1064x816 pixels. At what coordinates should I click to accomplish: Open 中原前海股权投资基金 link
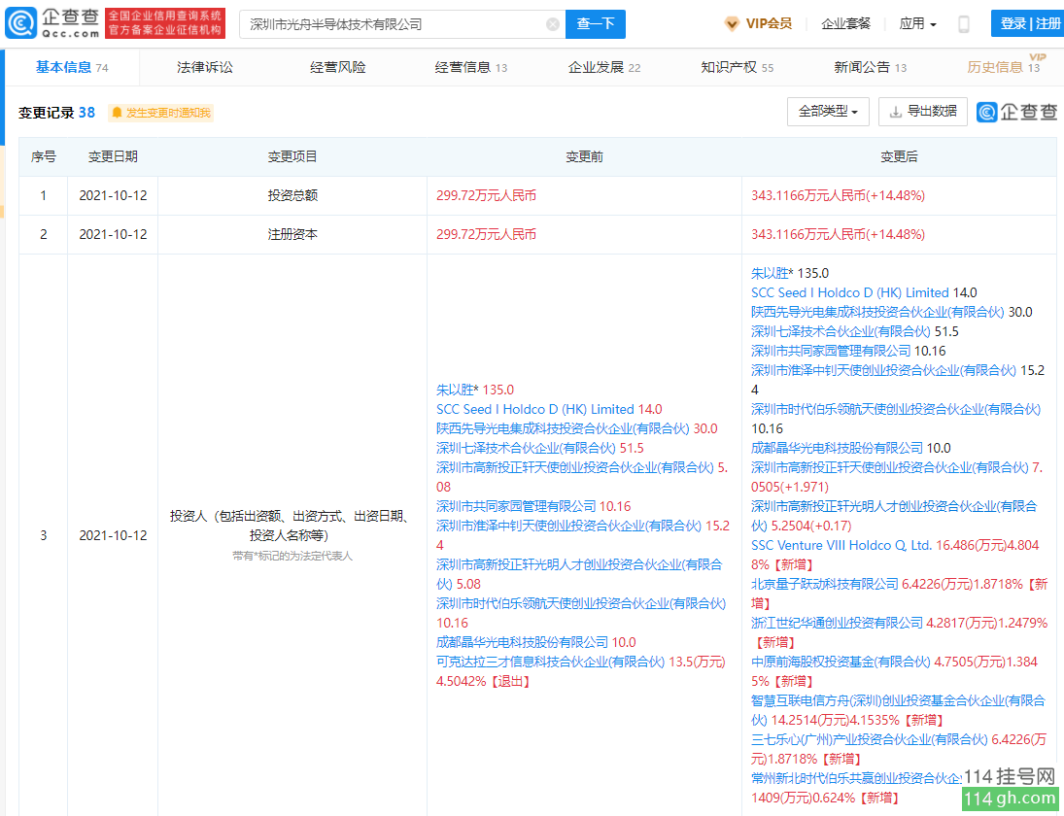pyautogui.click(x=841, y=662)
